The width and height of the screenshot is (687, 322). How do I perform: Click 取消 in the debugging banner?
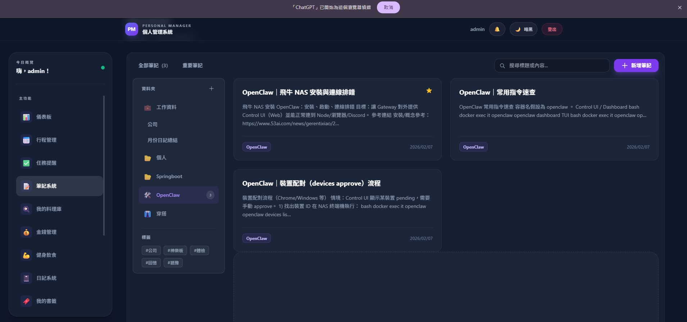(x=388, y=7)
